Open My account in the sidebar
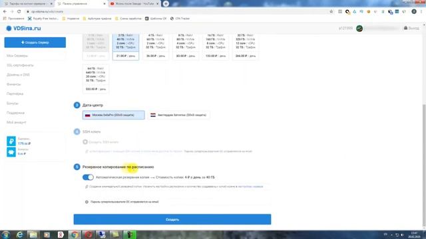Image resolution: width=426 pixels, height=239 pixels. (16, 122)
